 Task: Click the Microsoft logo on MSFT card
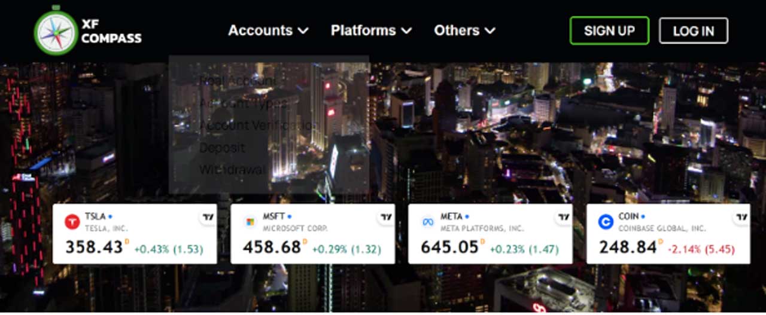[x=250, y=222]
